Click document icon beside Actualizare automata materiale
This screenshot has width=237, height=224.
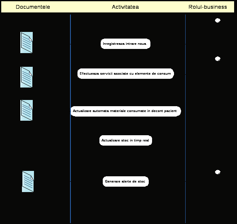[27, 110]
